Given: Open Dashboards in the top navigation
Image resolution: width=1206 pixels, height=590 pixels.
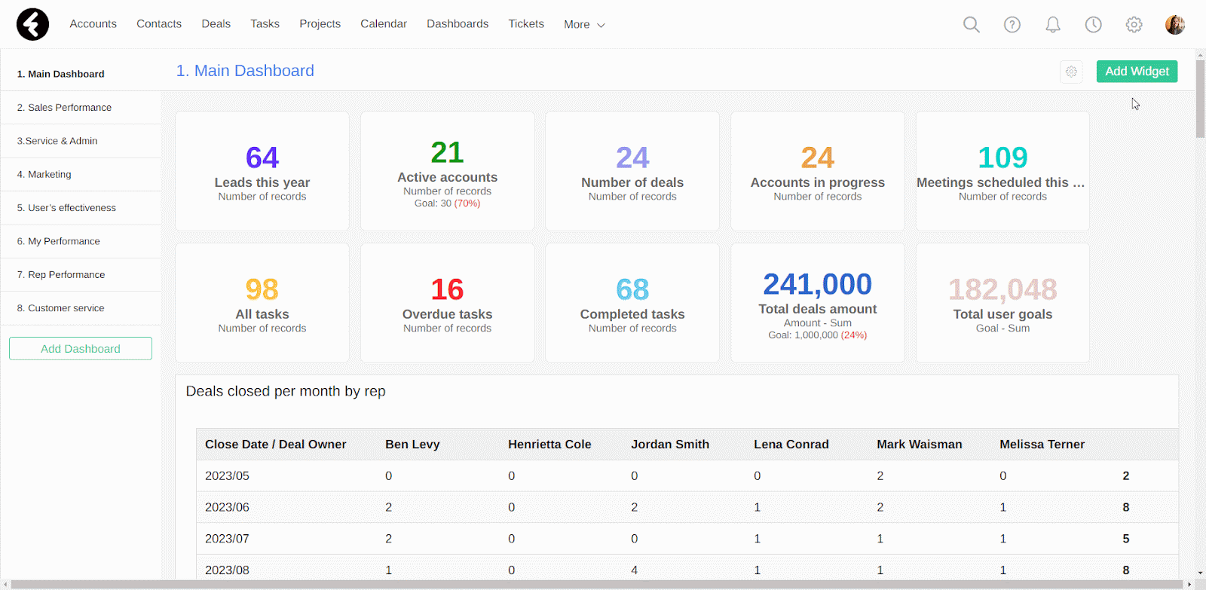Looking at the screenshot, I should [458, 23].
